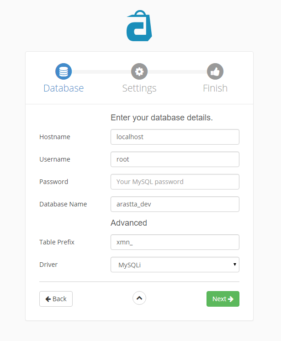Go to the Settings step label

tap(139, 88)
